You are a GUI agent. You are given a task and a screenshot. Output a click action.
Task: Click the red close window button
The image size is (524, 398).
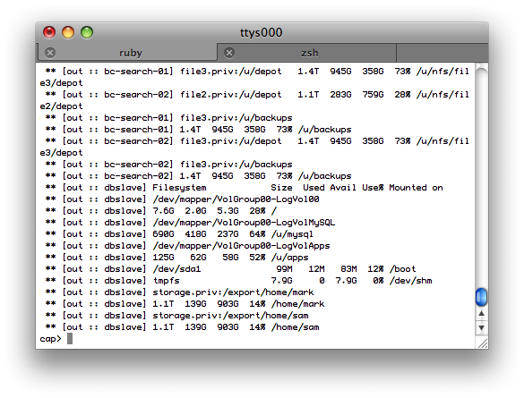point(49,32)
